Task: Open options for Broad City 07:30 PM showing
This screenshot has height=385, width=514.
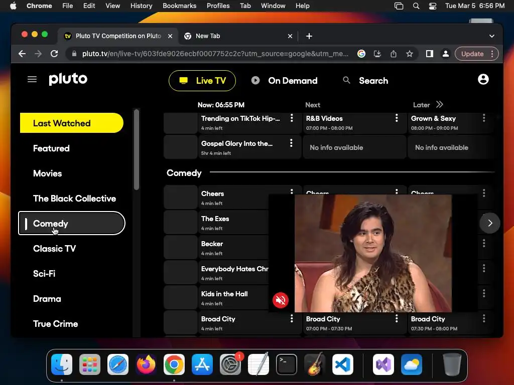Action: (483, 318)
